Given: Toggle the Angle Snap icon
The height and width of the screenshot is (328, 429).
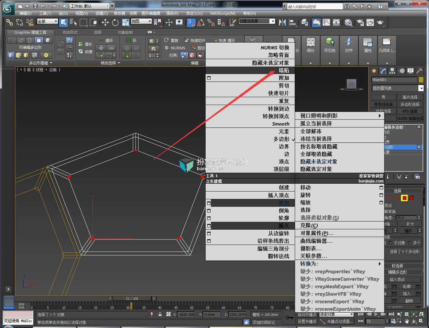Looking at the screenshot, I should [201, 22].
